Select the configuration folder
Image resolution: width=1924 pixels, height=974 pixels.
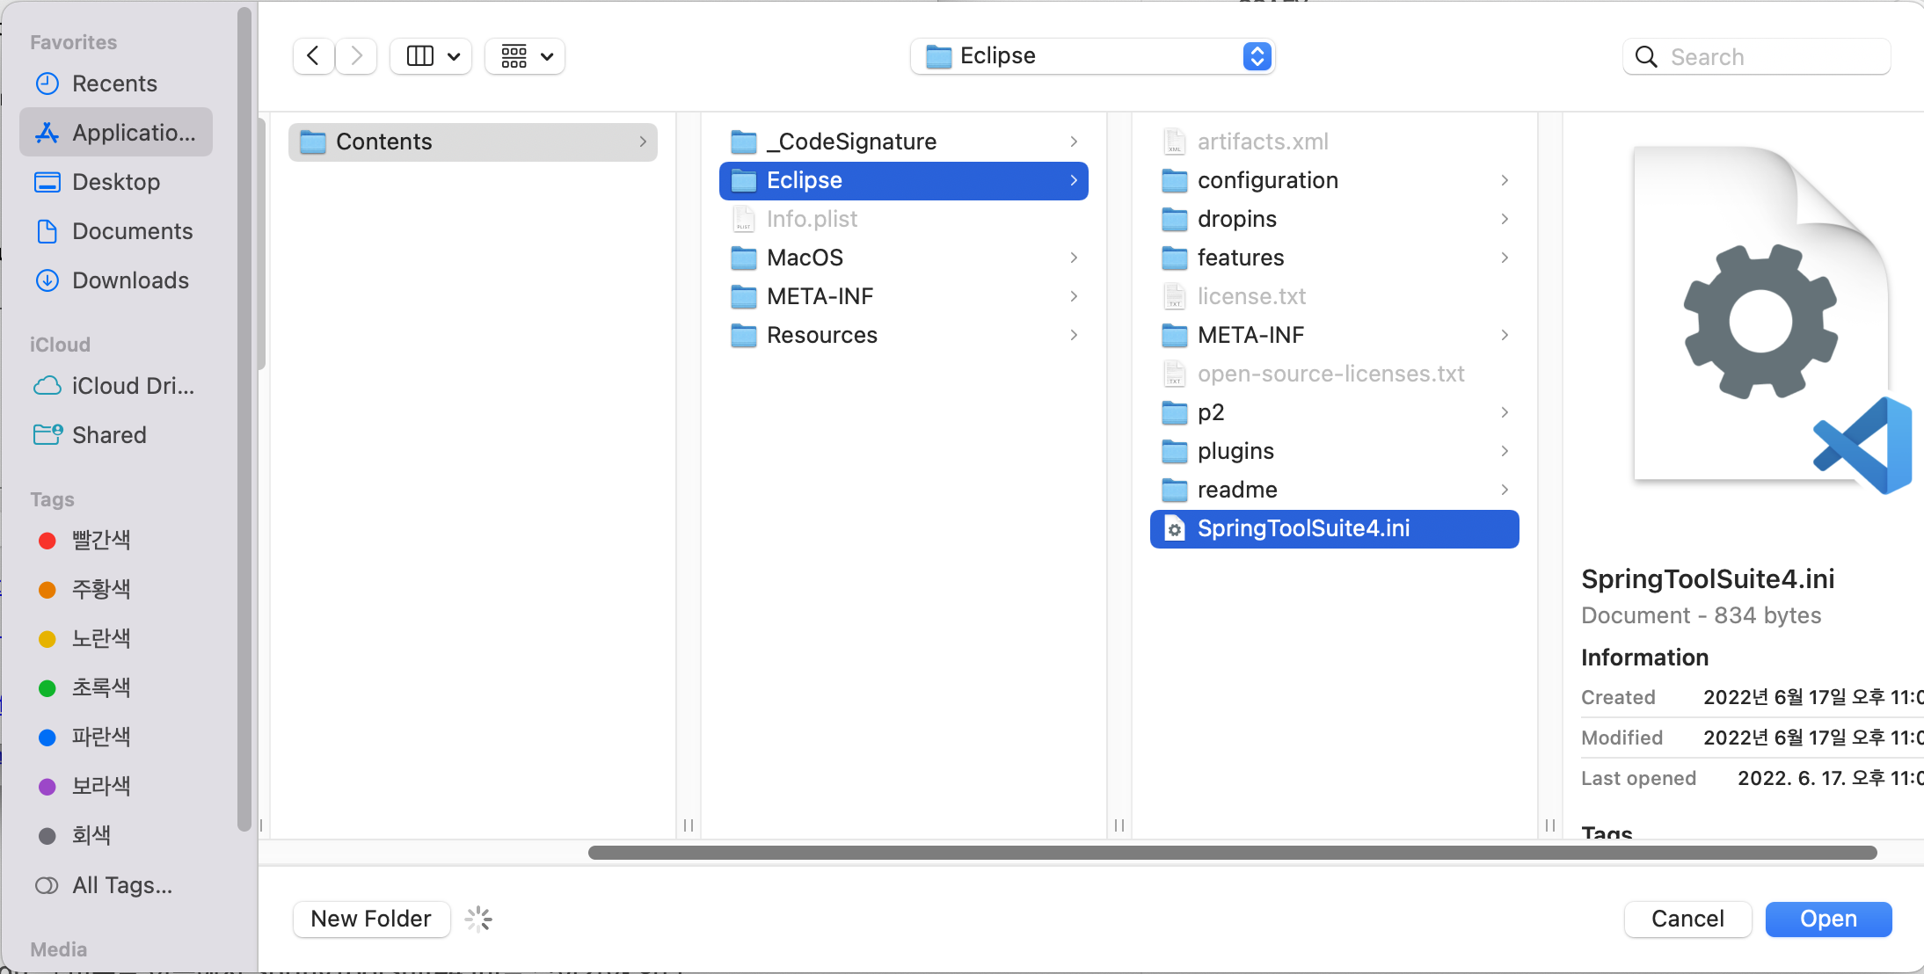click(1267, 180)
